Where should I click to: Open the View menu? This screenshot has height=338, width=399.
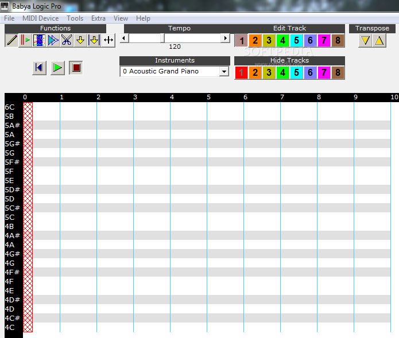tap(121, 18)
